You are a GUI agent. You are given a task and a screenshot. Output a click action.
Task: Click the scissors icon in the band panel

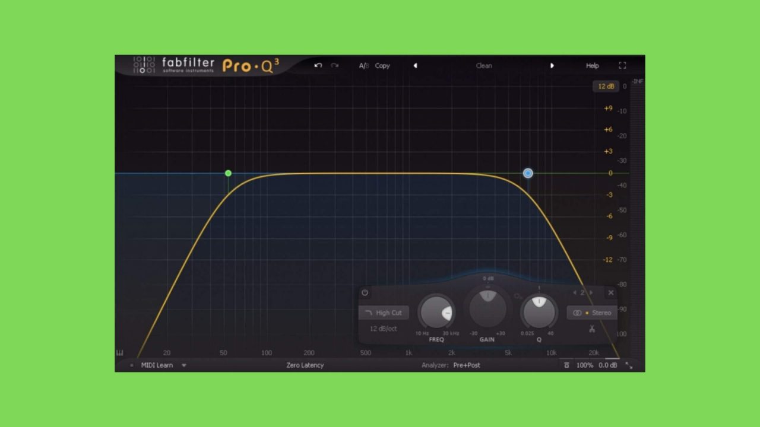592,329
